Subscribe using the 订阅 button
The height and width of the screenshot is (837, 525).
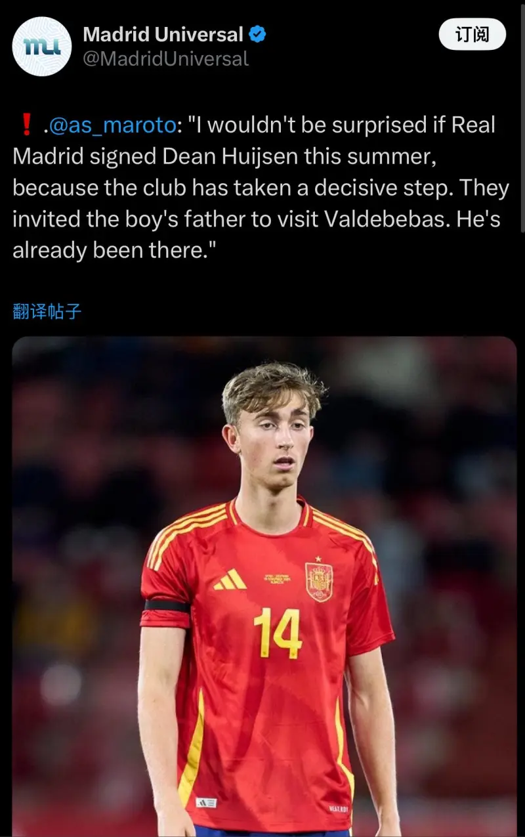pos(472,34)
